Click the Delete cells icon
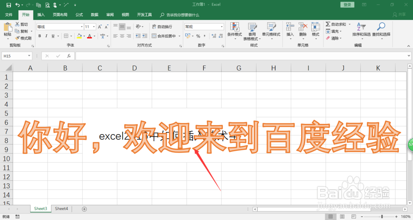 click(303, 27)
